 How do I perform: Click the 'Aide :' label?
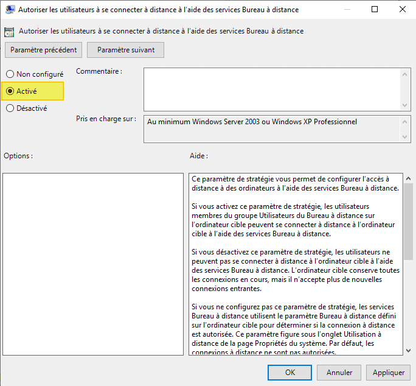pos(199,156)
